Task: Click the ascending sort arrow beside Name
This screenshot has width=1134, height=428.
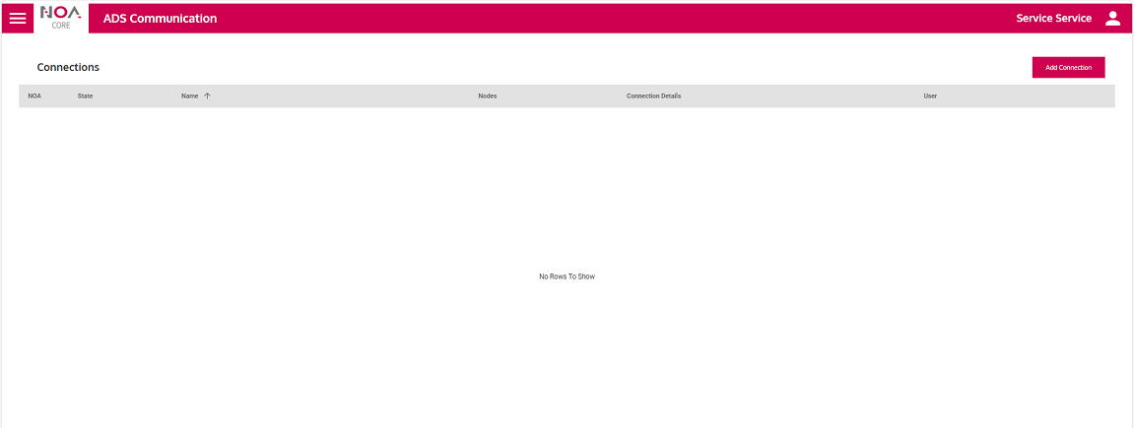Action: (207, 96)
